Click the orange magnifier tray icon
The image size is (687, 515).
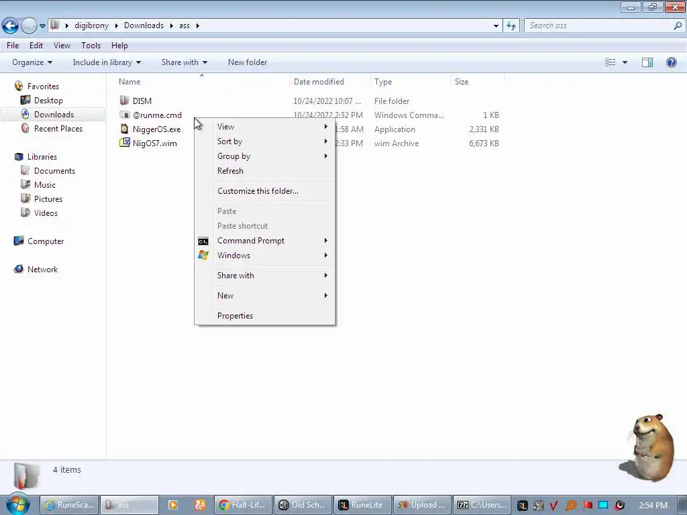pos(570,506)
